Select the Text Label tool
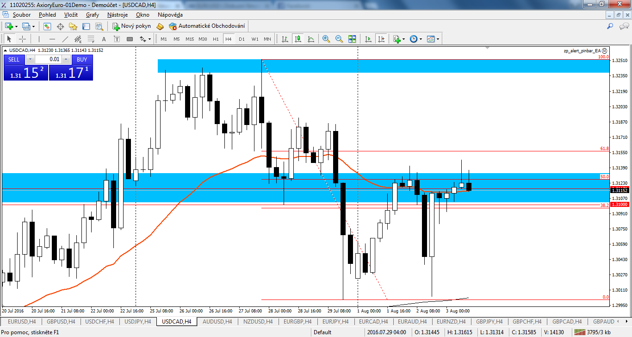 coord(117,39)
